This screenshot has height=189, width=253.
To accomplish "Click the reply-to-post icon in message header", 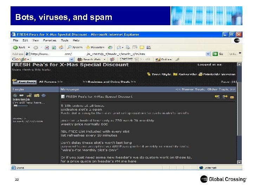I will point(217,97).
